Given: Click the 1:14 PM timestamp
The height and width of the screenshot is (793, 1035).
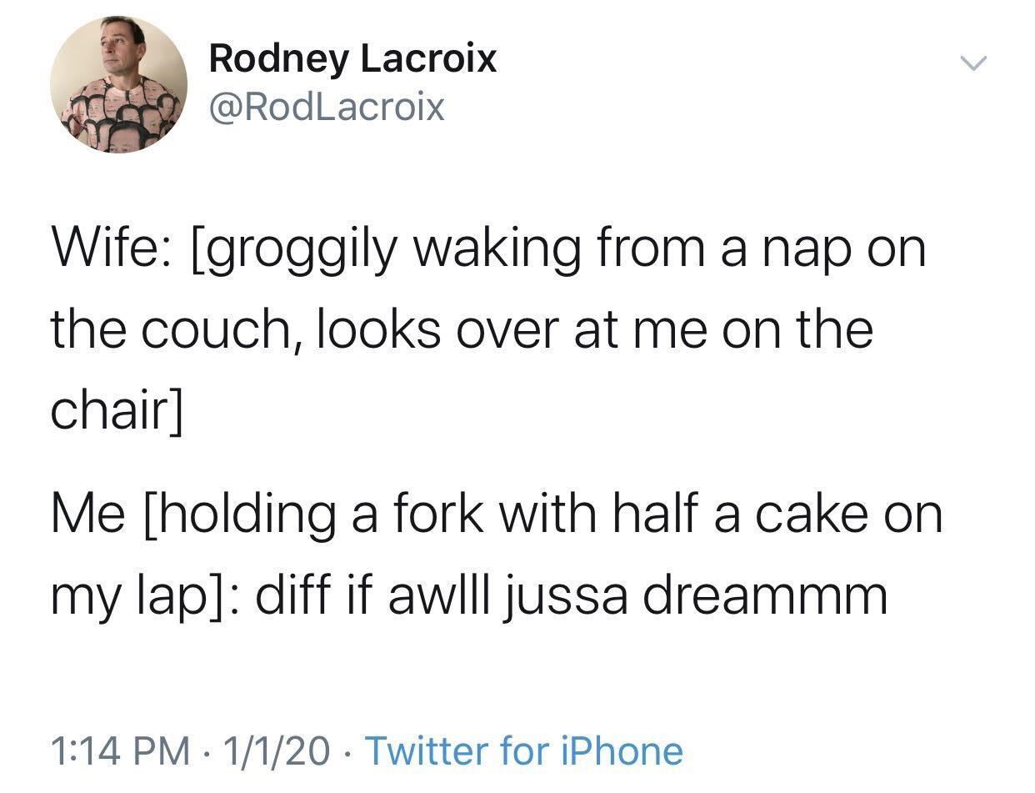Looking at the screenshot, I should click(118, 750).
